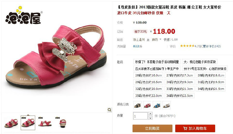Decrease quantity with the down arrow
Image resolution: width=233 pixels, height=134 pixels.
click(x=150, y=118)
